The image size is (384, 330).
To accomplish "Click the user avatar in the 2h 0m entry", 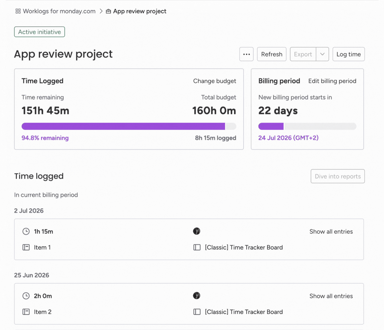I will point(197,296).
